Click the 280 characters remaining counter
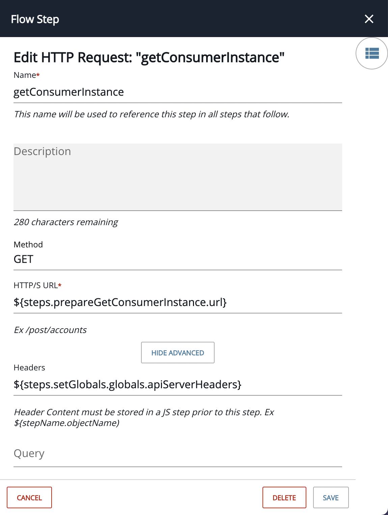Viewport: 388px width, 515px height. 66,222
